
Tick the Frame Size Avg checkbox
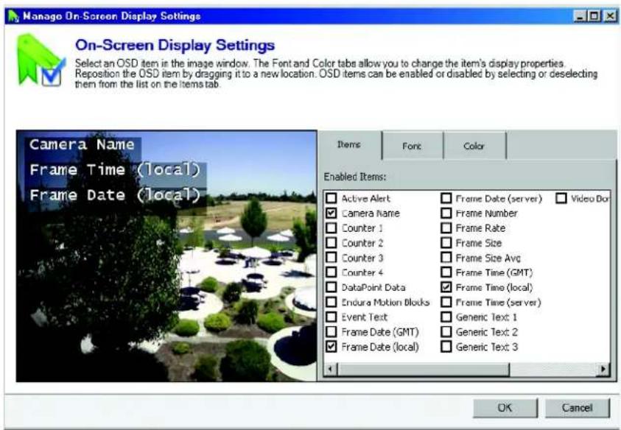[x=446, y=258]
